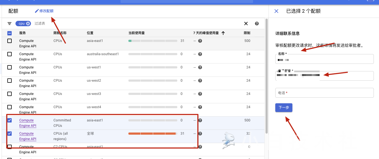Click the 过滤表 filter input
The height and width of the screenshot is (159, 379).
click(x=40, y=24)
